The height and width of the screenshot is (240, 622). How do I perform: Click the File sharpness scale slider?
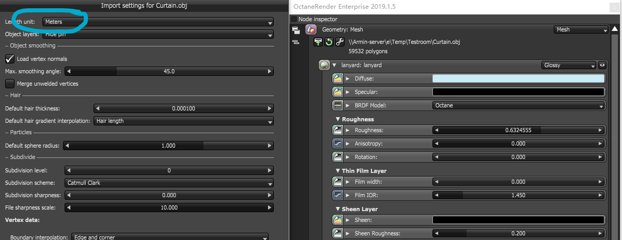[169, 207]
